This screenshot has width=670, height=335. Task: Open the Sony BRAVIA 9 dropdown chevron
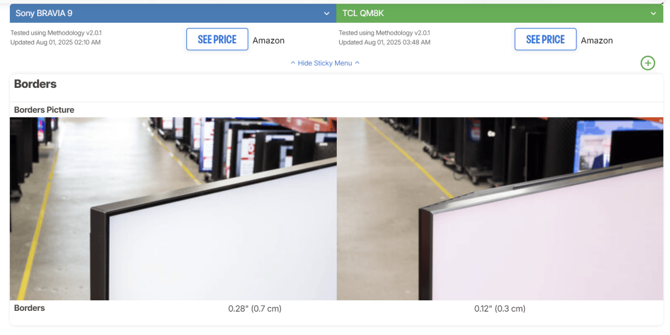click(x=326, y=14)
